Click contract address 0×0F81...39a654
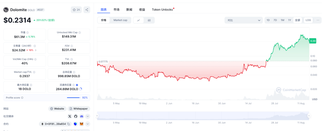The height and width of the screenshot is (131, 322). [x=55, y=124]
